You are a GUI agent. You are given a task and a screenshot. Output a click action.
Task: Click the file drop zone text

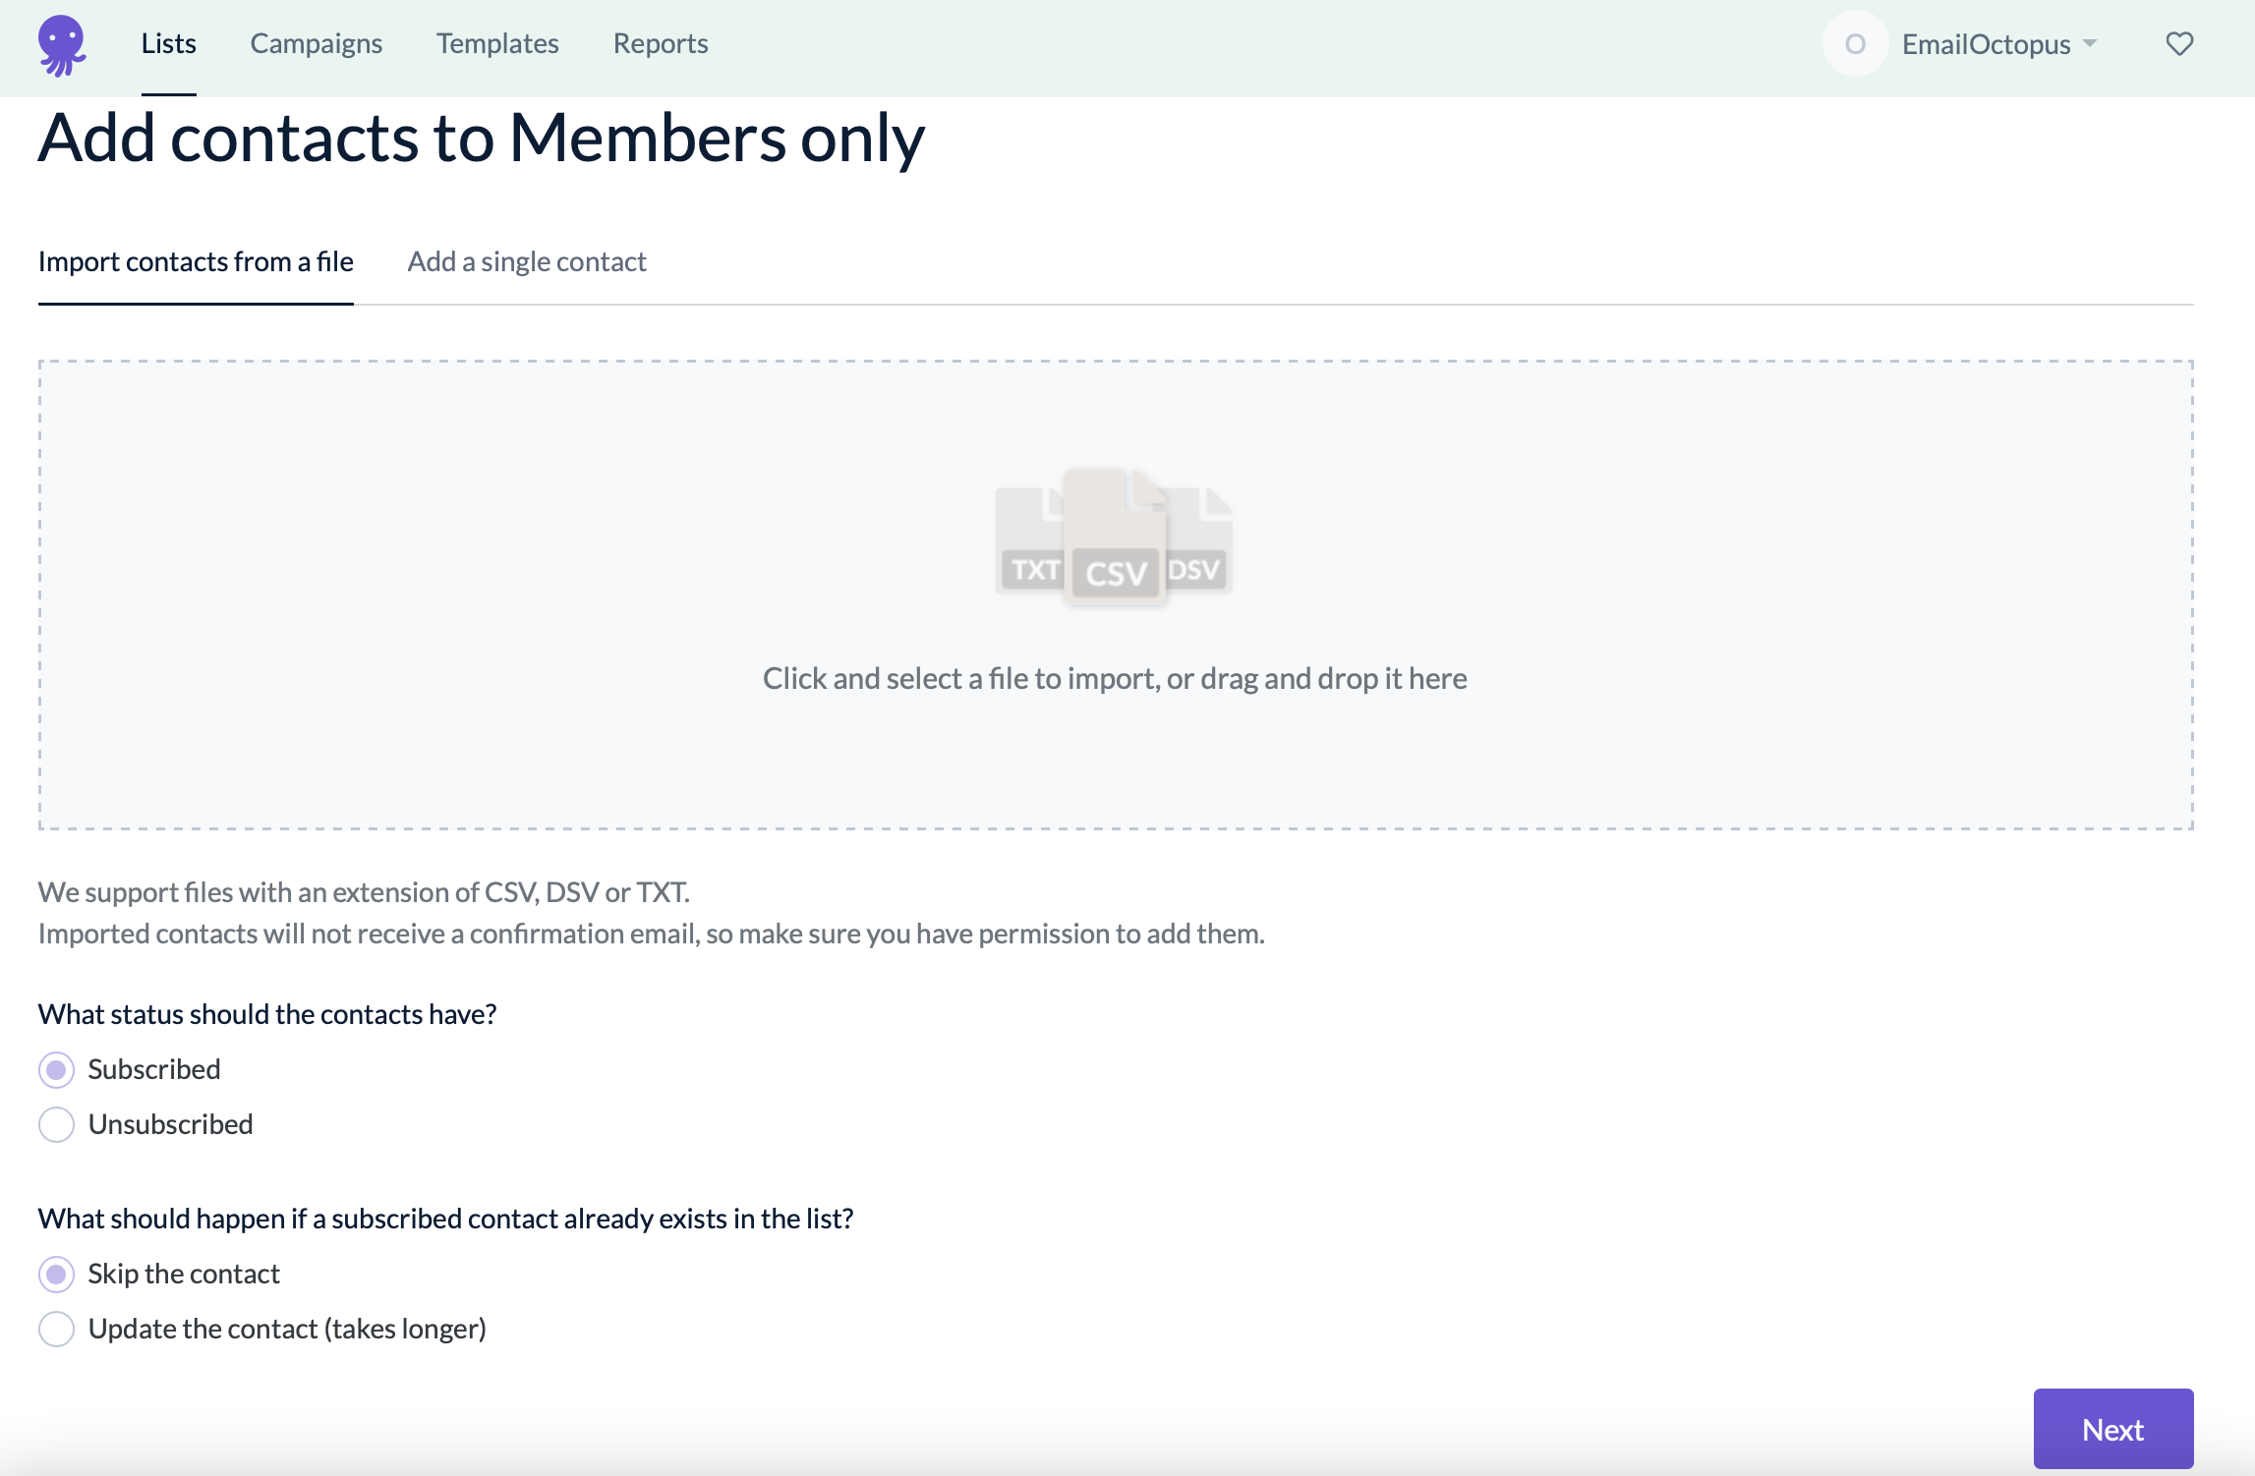point(1115,678)
